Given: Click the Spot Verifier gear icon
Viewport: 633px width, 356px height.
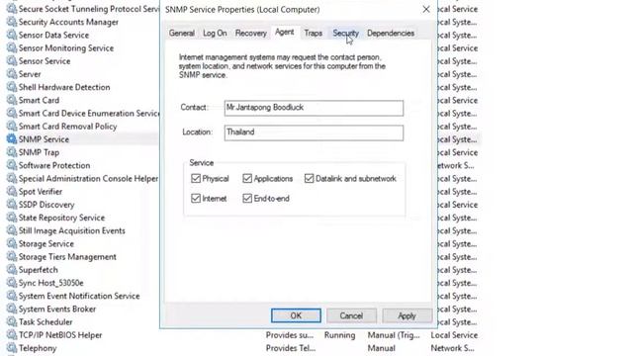Looking at the screenshot, I should click(x=12, y=191).
